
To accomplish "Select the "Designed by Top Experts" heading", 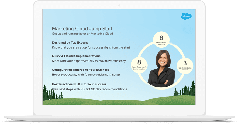I will [70, 43].
